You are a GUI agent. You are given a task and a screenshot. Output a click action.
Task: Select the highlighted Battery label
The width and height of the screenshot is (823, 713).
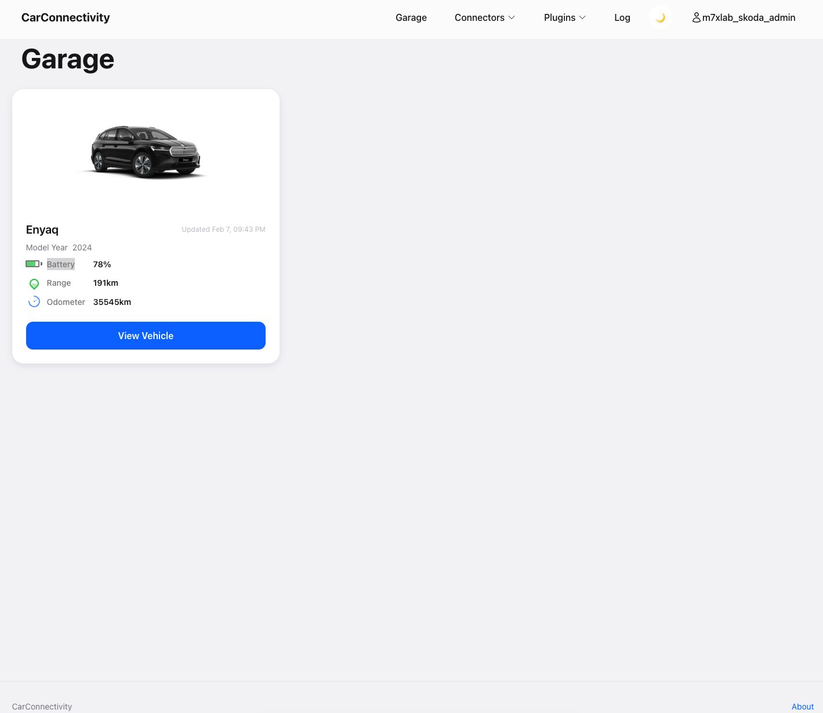pyautogui.click(x=61, y=264)
